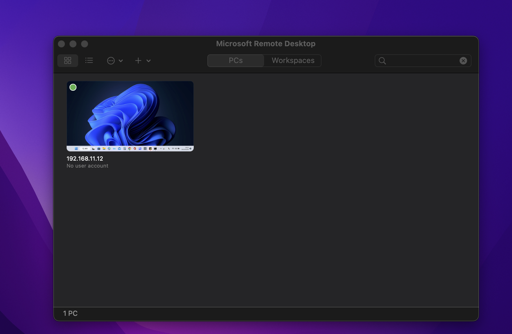Open the more options ellipsis icon
The image size is (512, 334).
click(111, 61)
